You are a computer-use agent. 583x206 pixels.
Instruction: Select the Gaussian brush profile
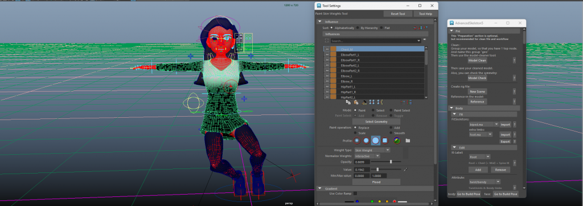point(357,141)
